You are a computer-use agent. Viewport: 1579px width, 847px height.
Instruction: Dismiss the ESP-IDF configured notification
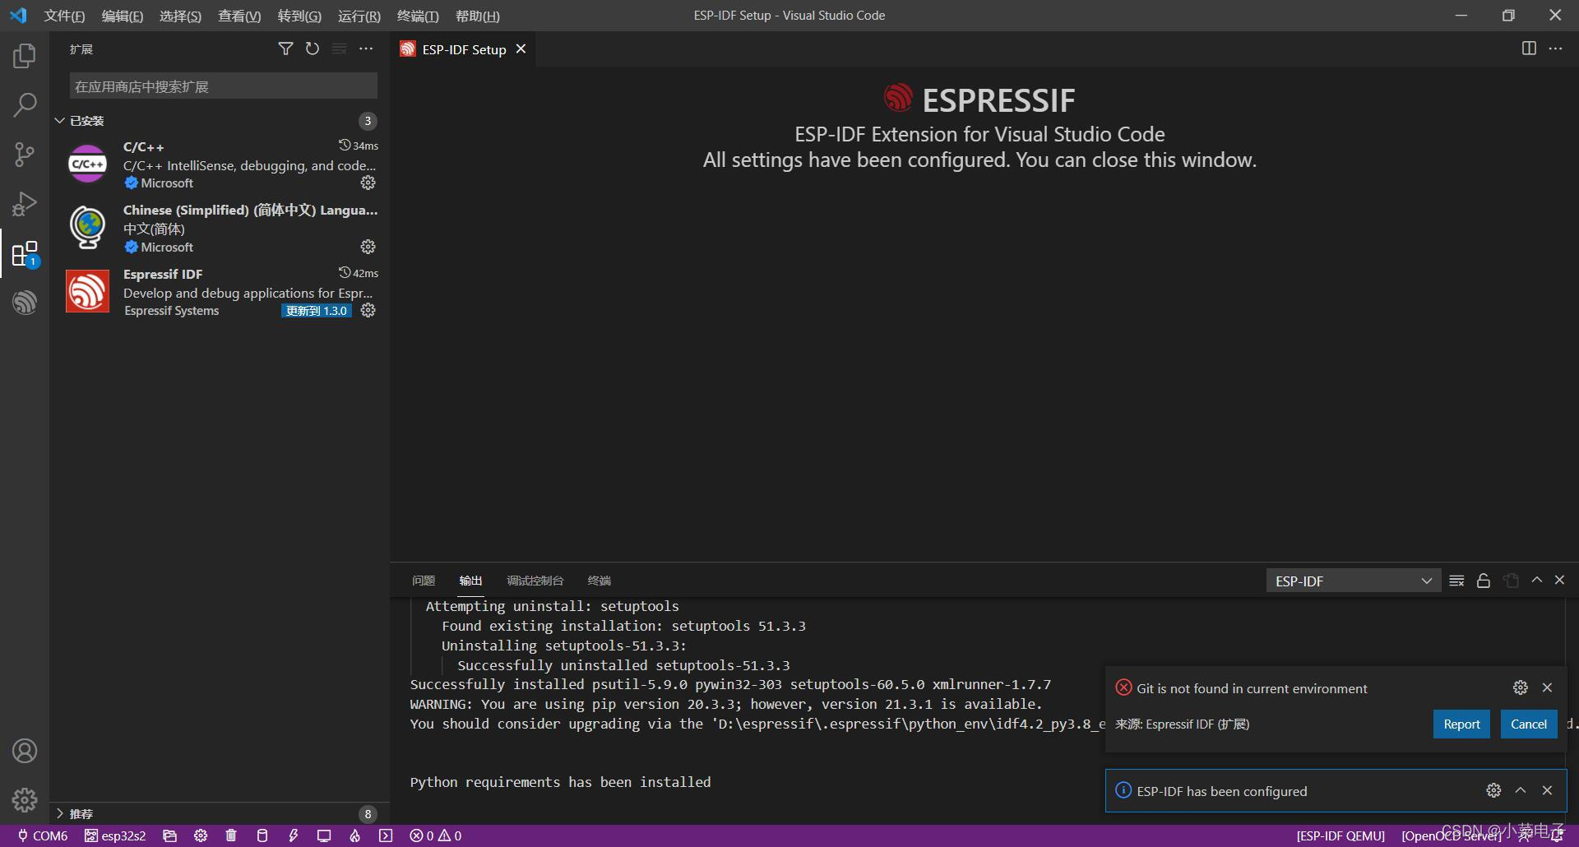(1547, 790)
